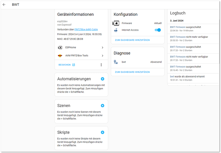
Task: Click the AVM FRITZ!Box Tools logo
Action: tap(60, 55)
